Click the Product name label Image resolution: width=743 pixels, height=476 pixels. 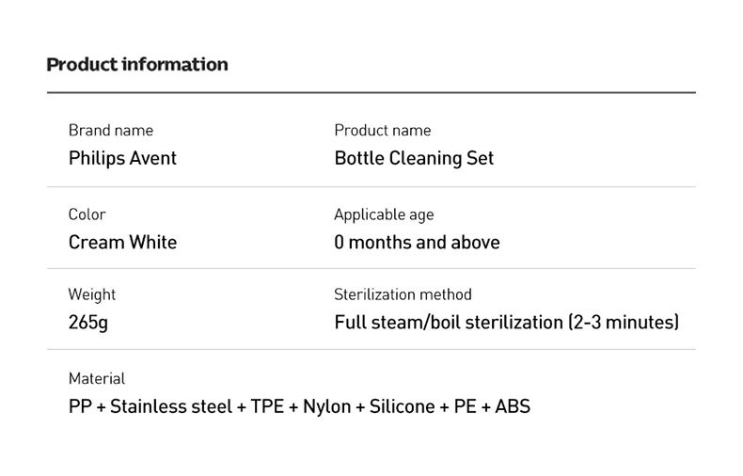tap(383, 131)
